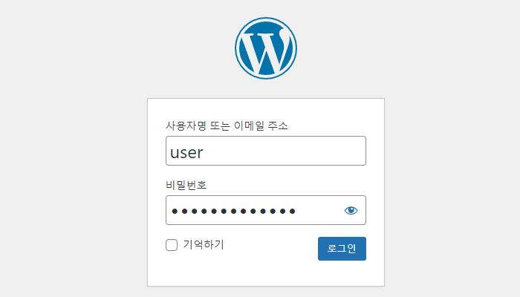Image resolution: width=520 pixels, height=297 pixels.
Task: Click the 비밀번호 label text
Action: pos(186,185)
